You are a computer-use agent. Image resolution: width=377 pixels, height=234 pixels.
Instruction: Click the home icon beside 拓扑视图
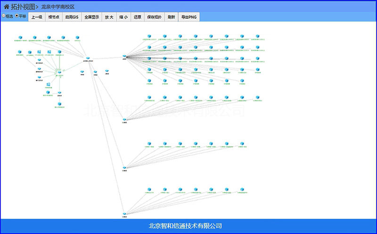click(7, 7)
